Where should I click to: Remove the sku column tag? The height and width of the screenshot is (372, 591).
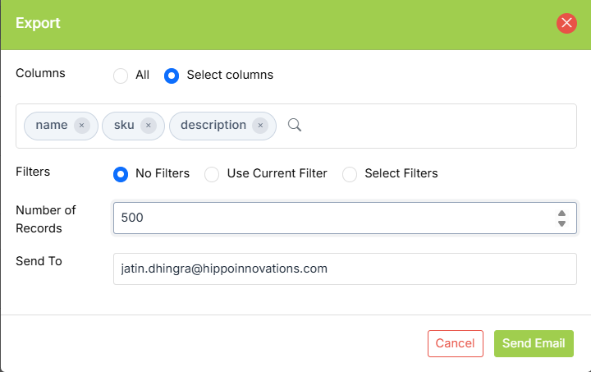click(148, 126)
